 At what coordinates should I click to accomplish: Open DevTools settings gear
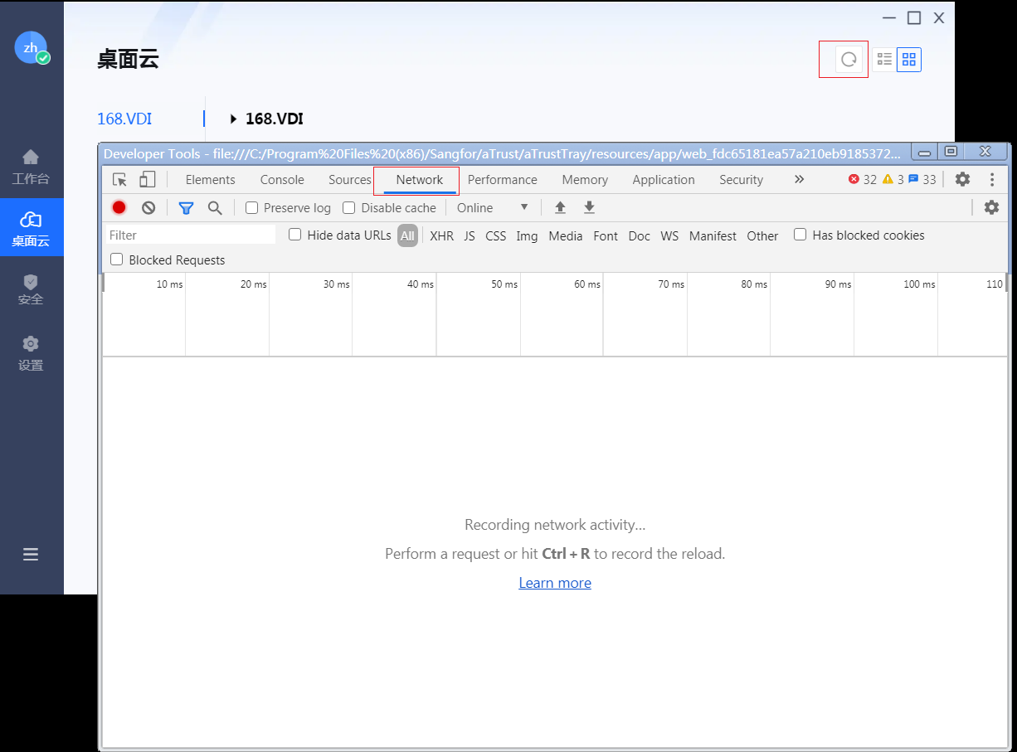pos(962,179)
